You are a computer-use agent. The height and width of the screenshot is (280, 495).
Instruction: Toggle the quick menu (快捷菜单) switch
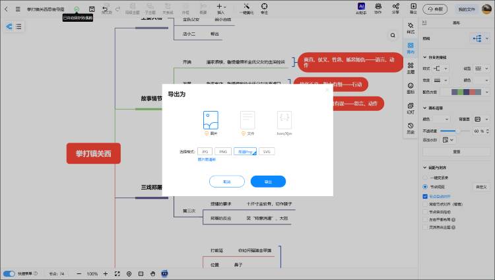9,273
